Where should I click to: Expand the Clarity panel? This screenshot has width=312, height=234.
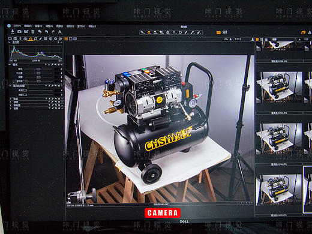pyautogui.click(x=10, y=105)
